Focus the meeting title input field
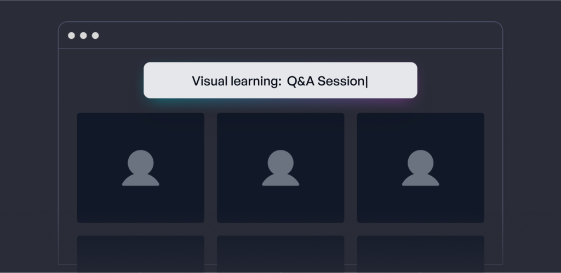561x273 pixels. tap(280, 80)
